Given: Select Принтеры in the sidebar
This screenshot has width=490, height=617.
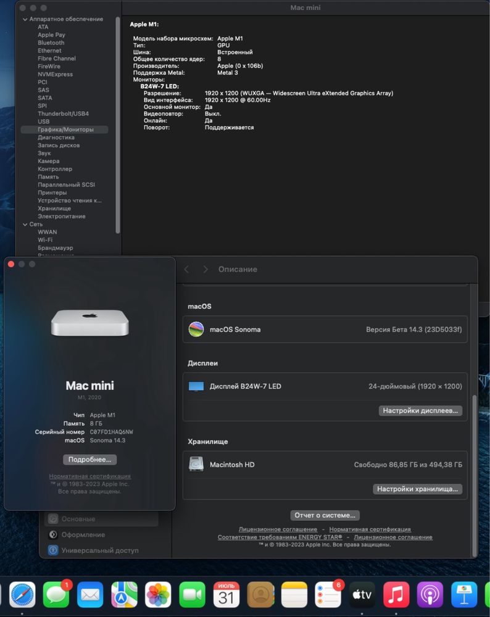Looking at the screenshot, I should 52,193.
